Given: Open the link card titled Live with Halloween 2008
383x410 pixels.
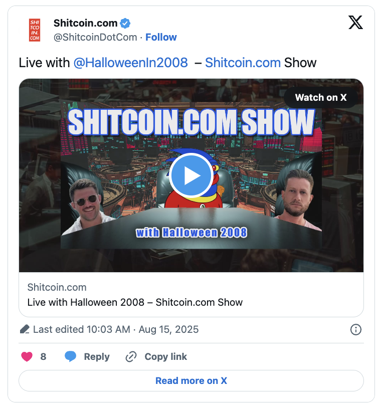Looking at the screenshot, I should tap(191, 295).
